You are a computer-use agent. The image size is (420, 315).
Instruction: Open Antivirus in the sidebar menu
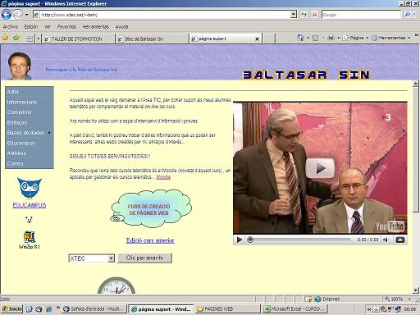point(30,153)
